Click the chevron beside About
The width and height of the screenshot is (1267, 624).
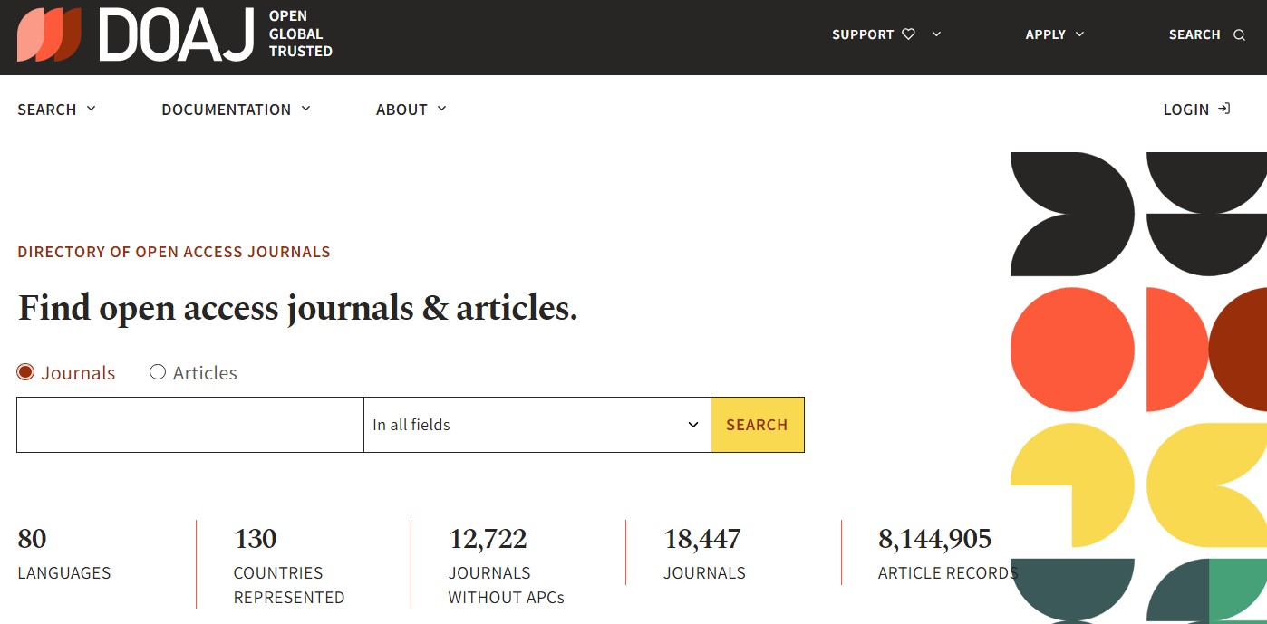click(x=441, y=109)
